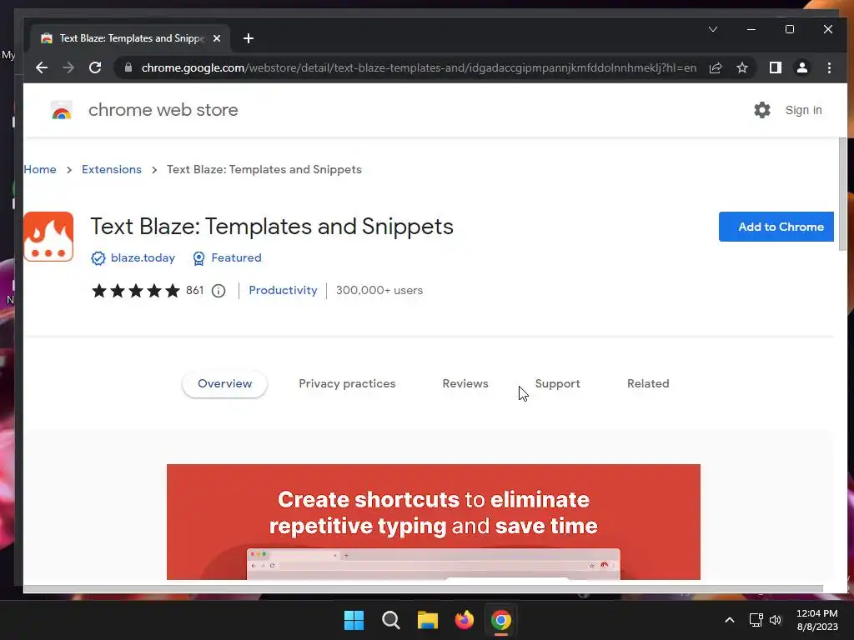Click the 300,000+ users text
This screenshot has height=640, width=854.
(379, 291)
